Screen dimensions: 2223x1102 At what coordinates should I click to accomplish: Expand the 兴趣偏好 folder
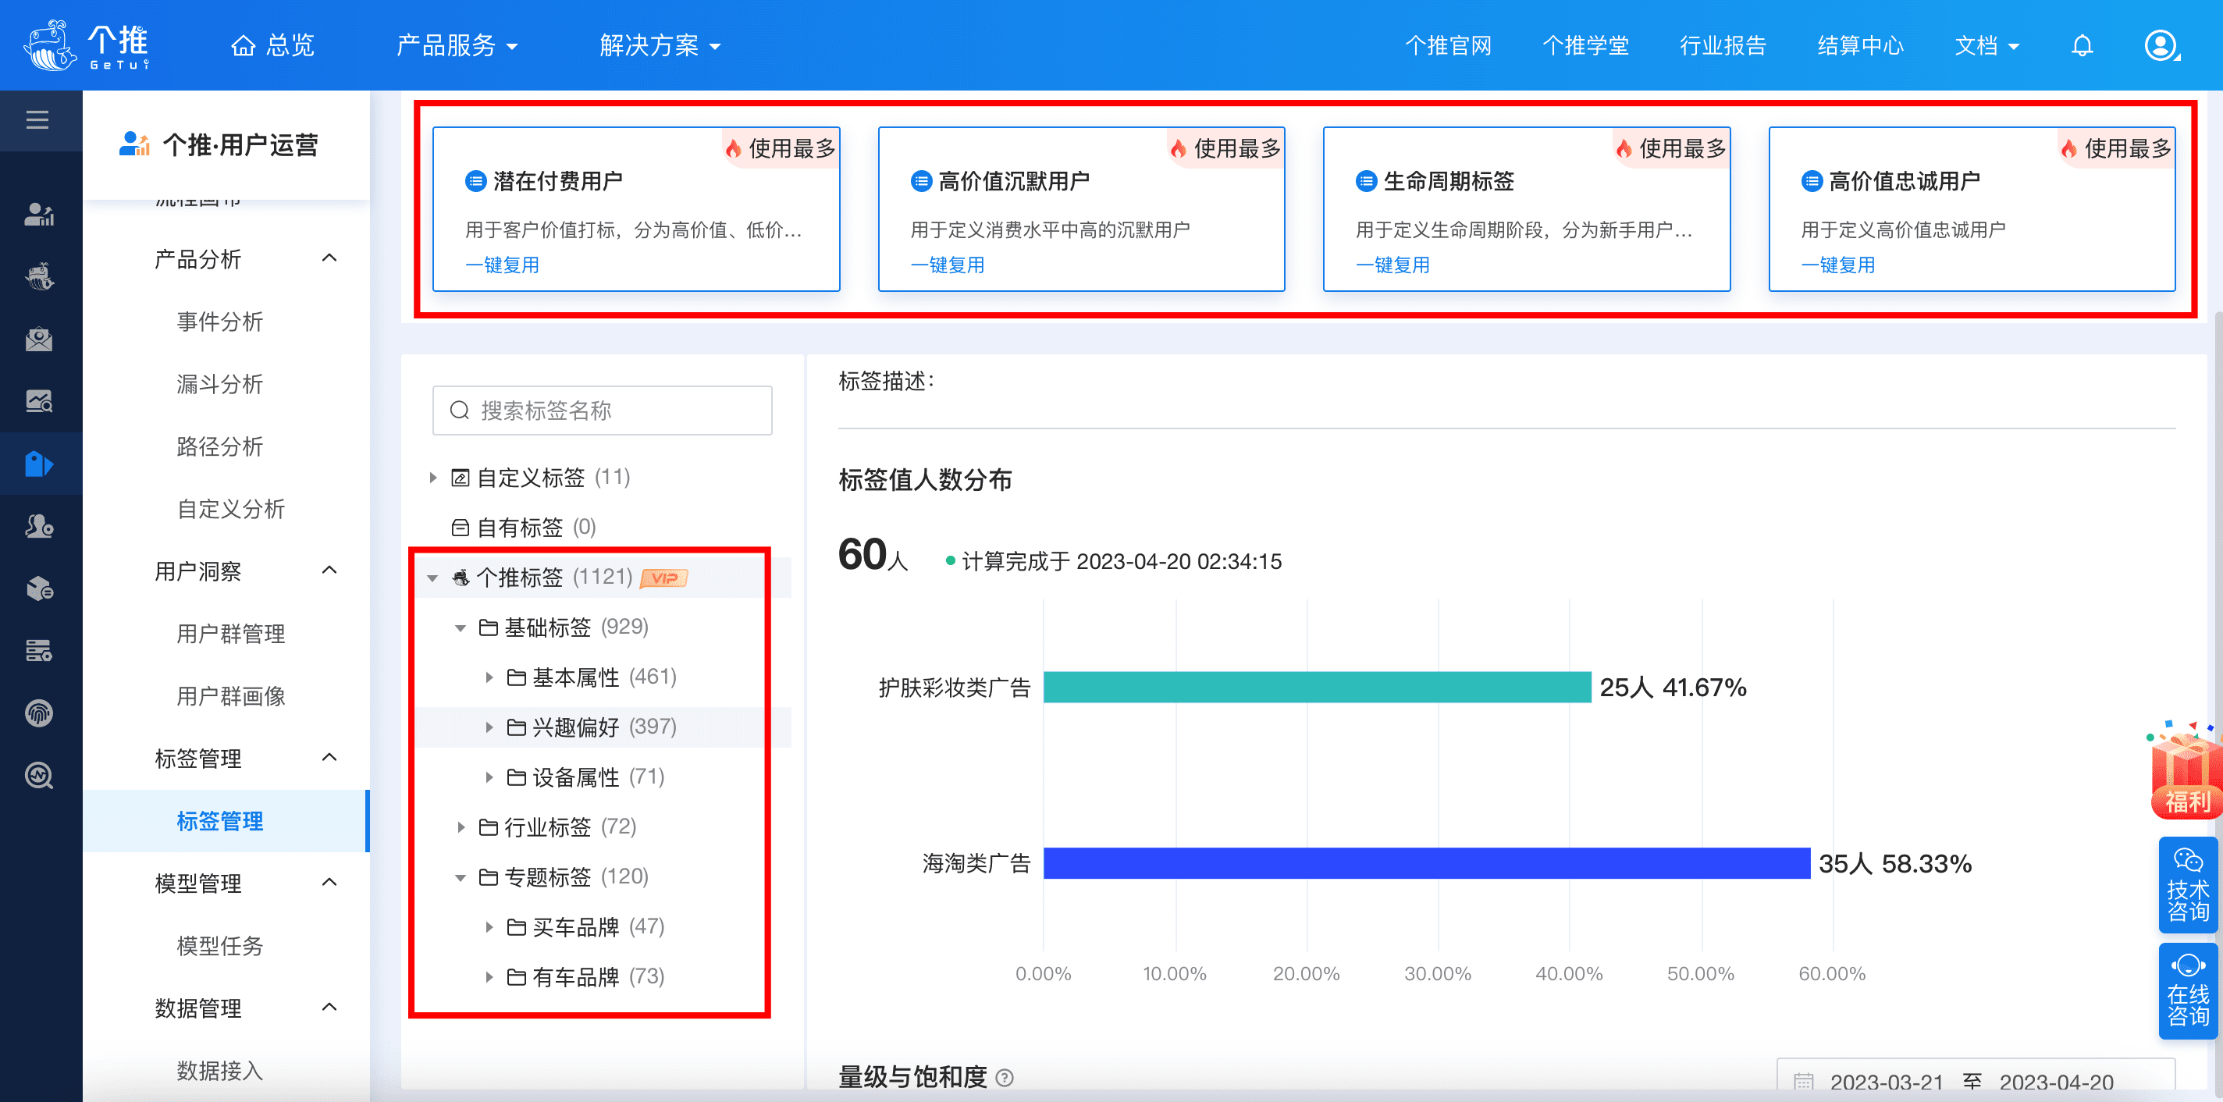pos(489,727)
